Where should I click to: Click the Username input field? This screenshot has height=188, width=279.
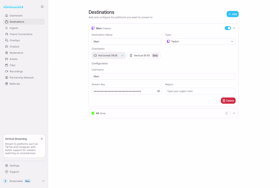(x=164, y=76)
